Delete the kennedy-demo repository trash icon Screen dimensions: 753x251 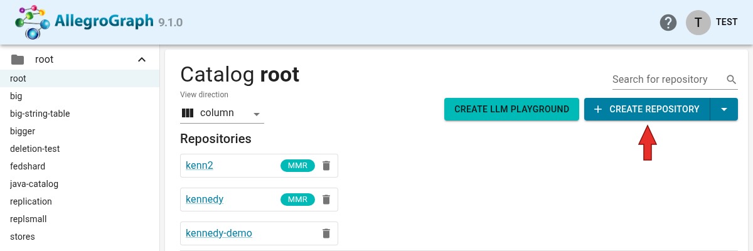326,233
